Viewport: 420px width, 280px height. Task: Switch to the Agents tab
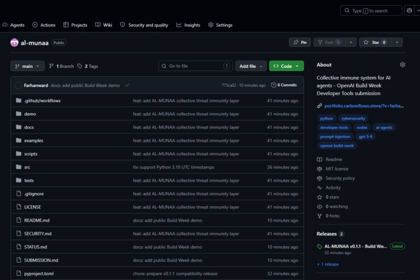click(14, 25)
